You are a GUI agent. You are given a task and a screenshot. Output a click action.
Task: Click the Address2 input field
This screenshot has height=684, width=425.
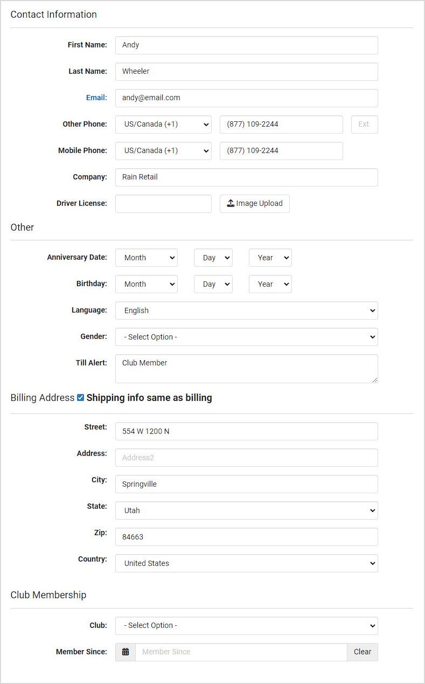[x=247, y=458]
